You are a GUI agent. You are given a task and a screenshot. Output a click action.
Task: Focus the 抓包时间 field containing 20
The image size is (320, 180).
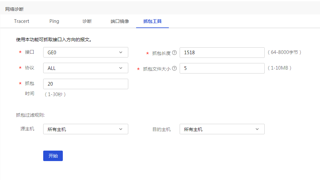[86, 84]
